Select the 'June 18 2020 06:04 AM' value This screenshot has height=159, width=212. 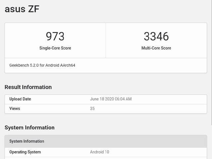pyautogui.click(x=111, y=99)
